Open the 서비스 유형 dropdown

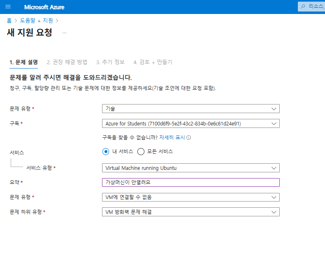191,168
